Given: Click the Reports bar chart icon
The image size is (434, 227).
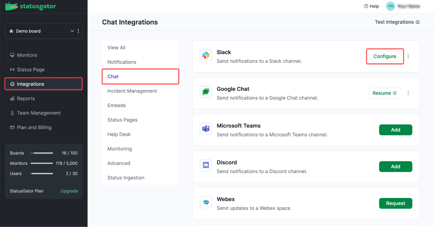Looking at the screenshot, I should (x=12, y=99).
